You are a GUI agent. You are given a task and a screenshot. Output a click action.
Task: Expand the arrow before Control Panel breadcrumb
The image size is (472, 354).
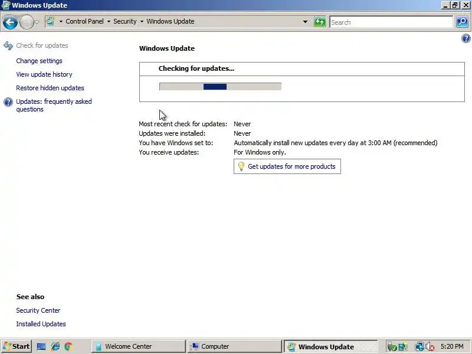pyautogui.click(x=61, y=22)
